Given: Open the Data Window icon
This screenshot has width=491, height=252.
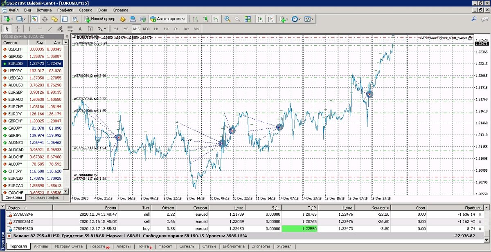Looking at the screenshot, I should pyautogui.click(x=45, y=19).
